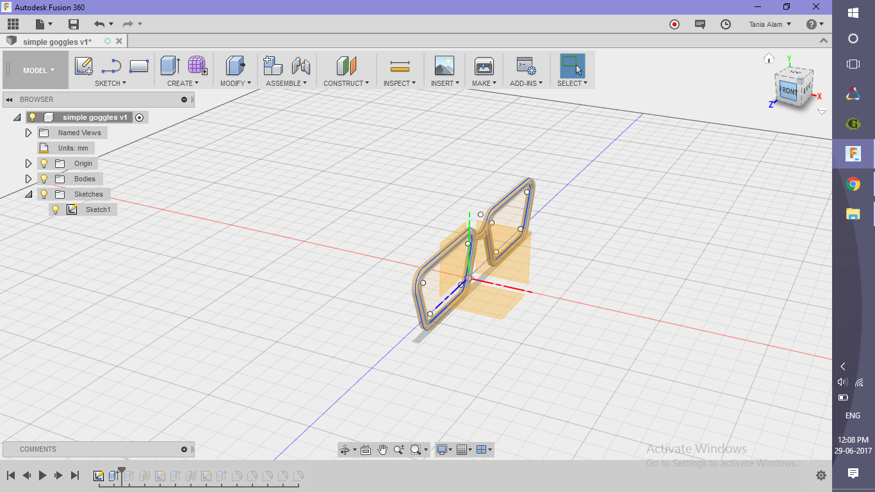The image size is (875, 492).
Task: Toggle Sketches folder visibility bulb
Action: click(44, 194)
